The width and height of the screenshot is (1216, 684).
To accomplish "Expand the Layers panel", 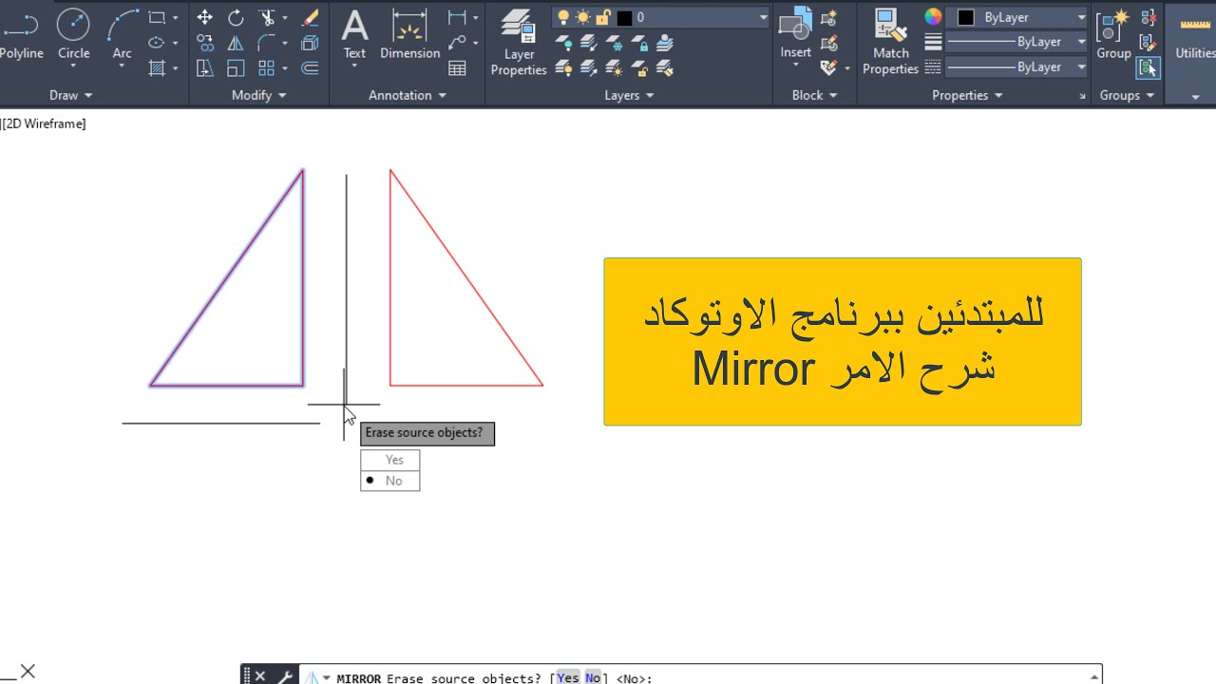I will 629,95.
